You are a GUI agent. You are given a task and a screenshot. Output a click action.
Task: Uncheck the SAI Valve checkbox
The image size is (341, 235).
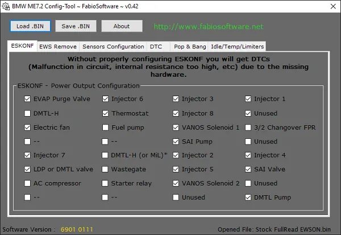[x=248, y=169]
